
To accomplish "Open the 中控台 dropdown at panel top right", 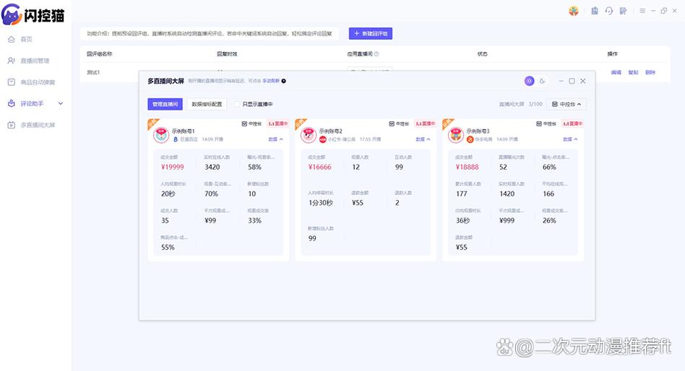I will pos(566,105).
